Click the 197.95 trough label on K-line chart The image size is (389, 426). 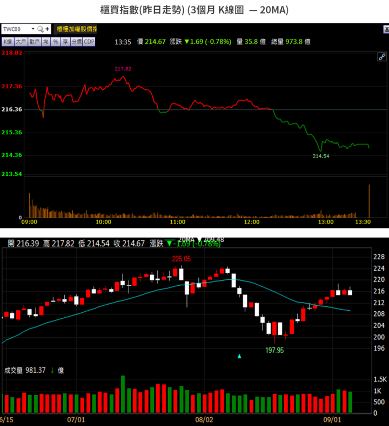(x=274, y=350)
